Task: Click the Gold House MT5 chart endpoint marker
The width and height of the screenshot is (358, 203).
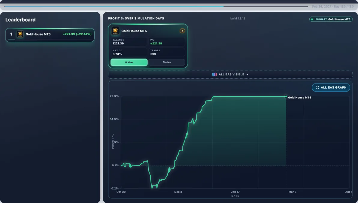Action: point(286,97)
